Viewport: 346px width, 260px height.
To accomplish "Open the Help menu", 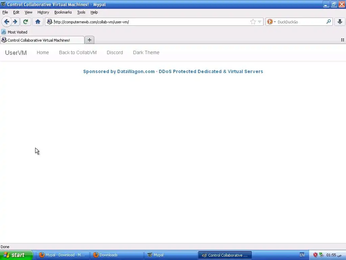I will pos(94,12).
